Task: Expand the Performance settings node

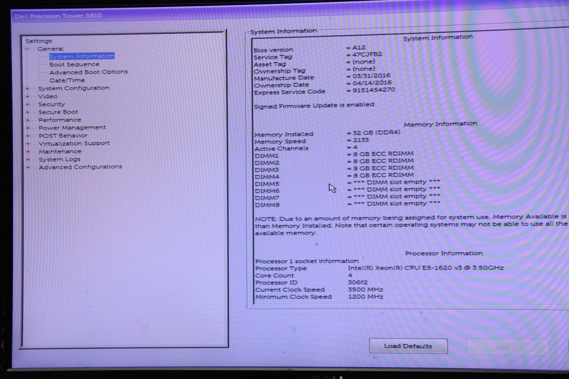Action: [27, 120]
